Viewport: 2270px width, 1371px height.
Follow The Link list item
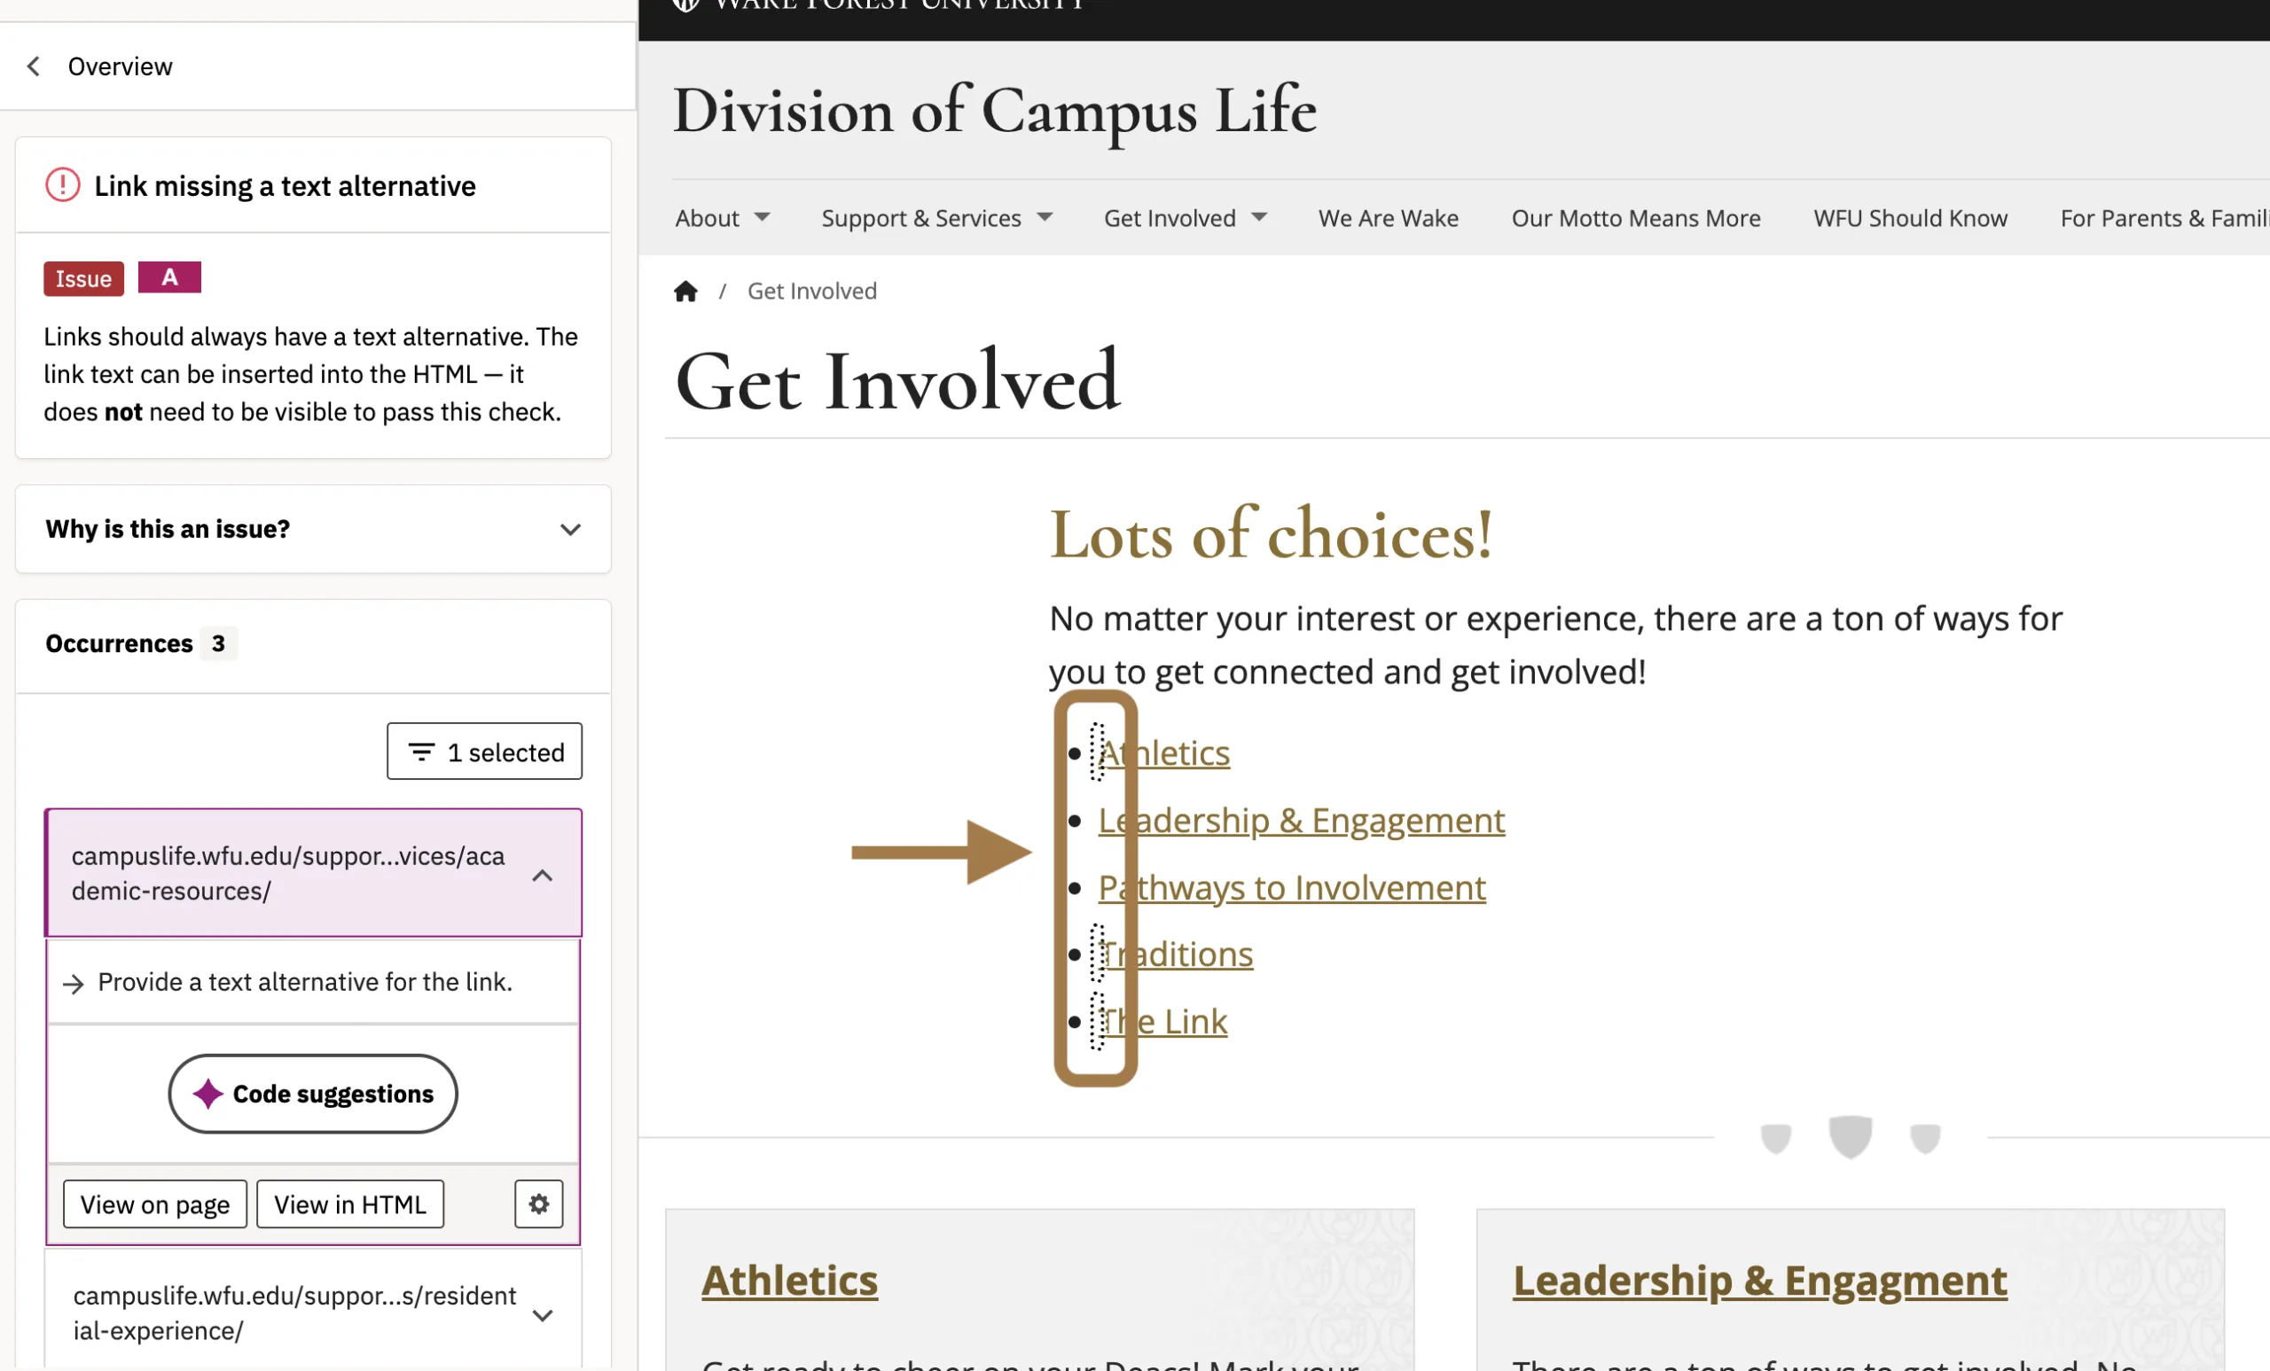point(1162,1021)
